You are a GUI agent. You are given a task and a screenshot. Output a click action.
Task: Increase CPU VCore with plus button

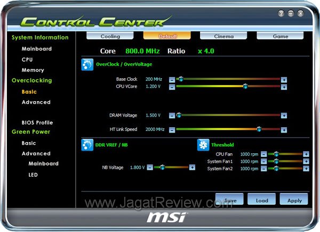click(284, 87)
